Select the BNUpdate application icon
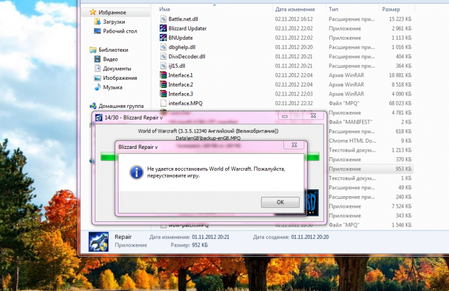The image size is (449, 291). tap(163, 38)
